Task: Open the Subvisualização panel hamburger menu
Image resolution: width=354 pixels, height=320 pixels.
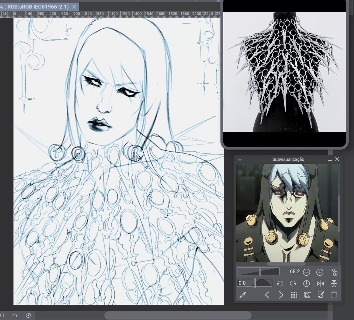Action: (x=240, y=159)
